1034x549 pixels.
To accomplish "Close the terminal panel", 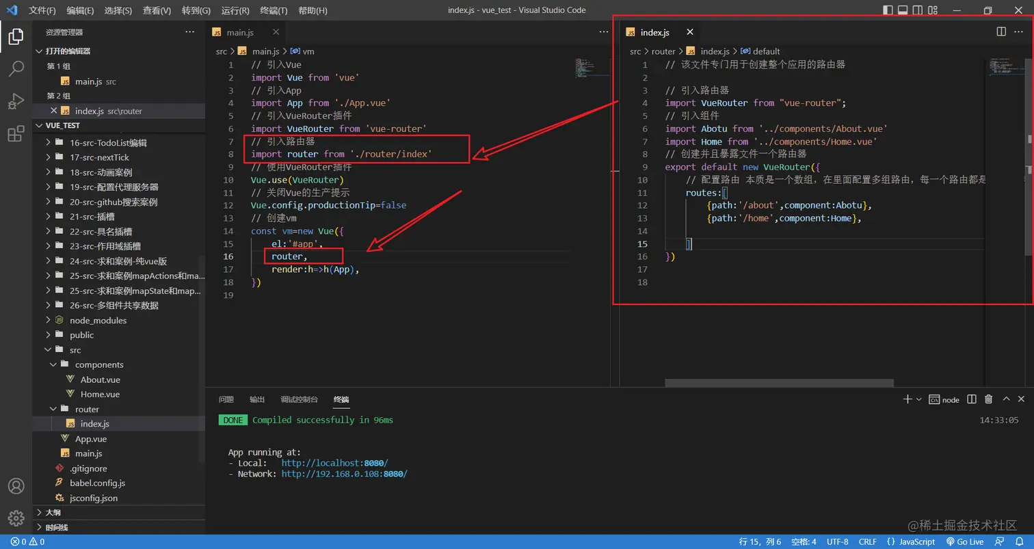I will point(1022,399).
